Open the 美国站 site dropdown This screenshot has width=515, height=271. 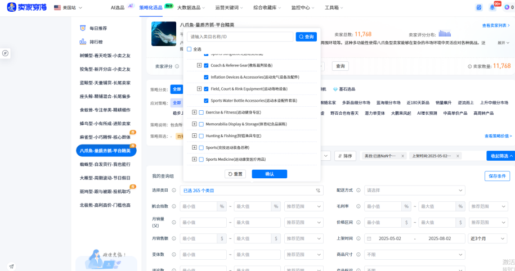coord(68,7)
